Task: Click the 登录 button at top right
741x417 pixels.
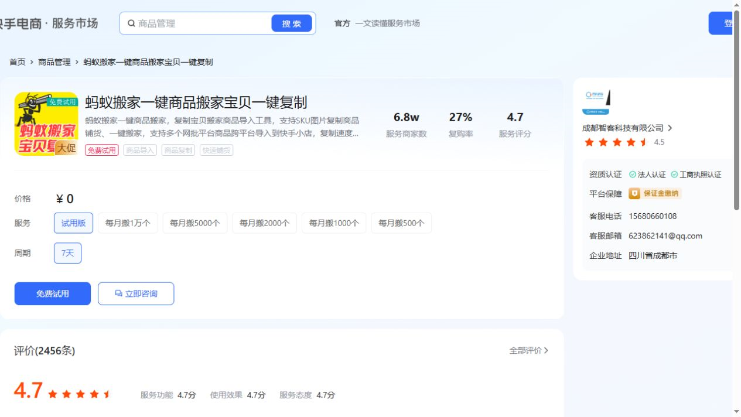Action: [721, 23]
